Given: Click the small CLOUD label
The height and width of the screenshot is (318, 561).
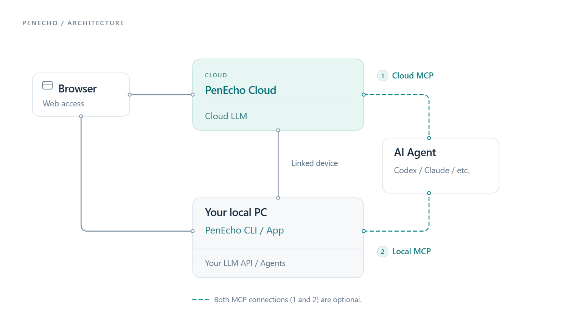Looking at the screenshot, I should click(216, 75).
